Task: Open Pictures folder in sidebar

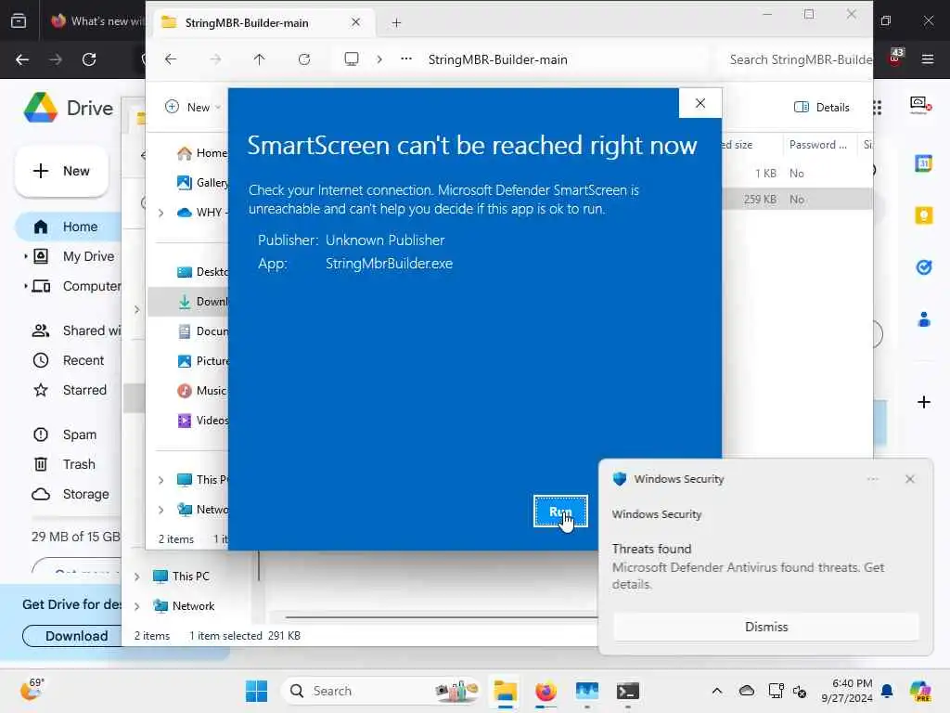Action: 202,361
